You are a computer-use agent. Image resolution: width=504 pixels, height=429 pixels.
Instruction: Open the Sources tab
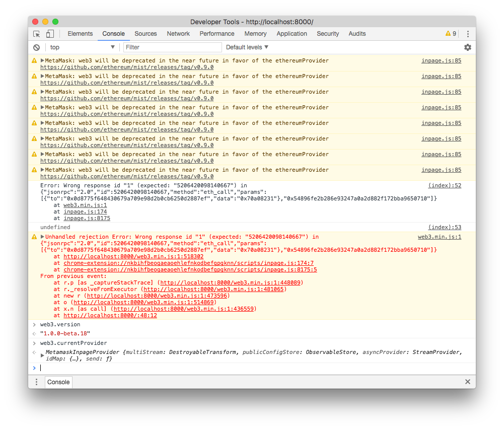[x=146, y=34]
